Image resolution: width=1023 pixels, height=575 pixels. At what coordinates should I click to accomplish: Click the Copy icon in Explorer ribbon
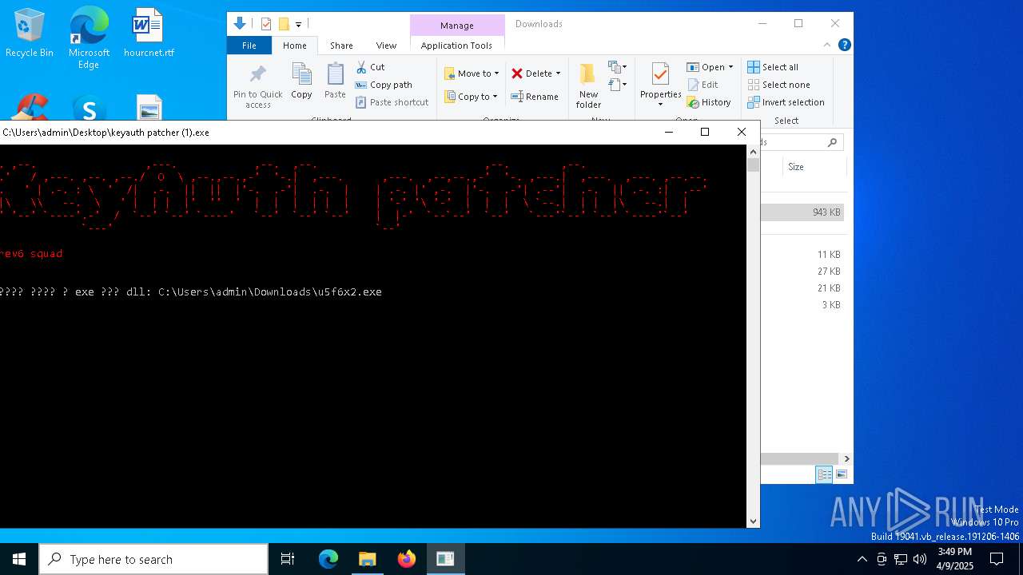301,81
